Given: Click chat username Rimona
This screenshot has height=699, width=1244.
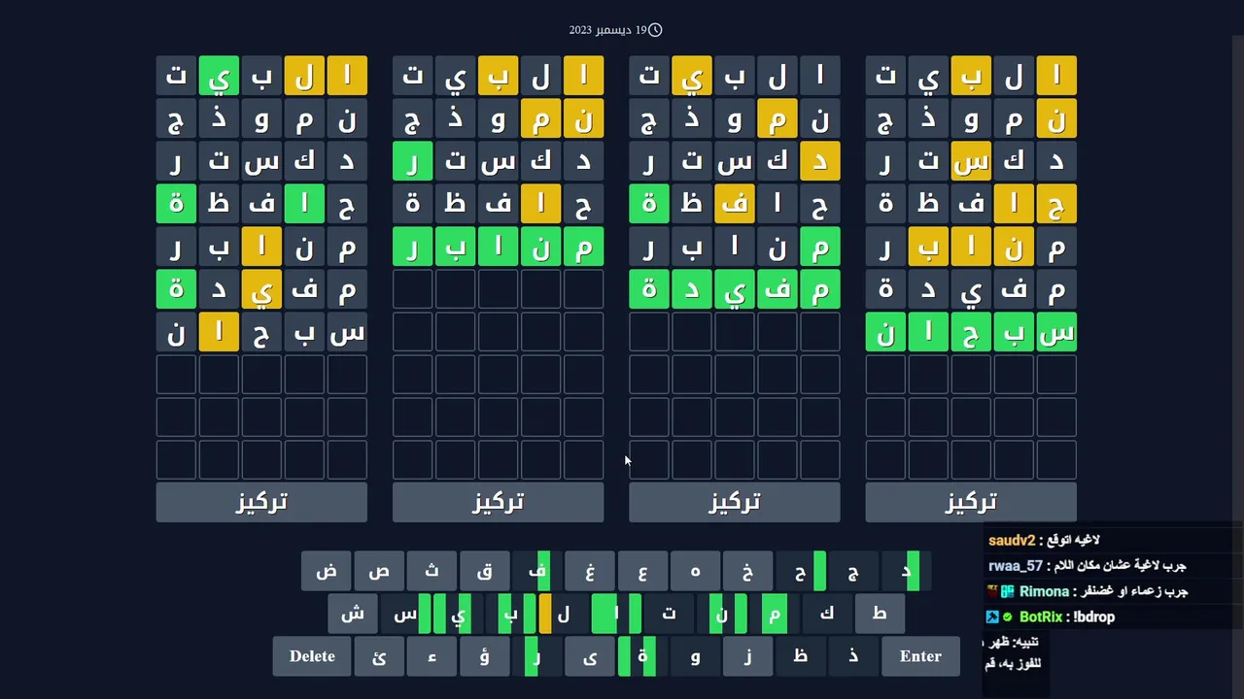Looking at the screenshot, I should 1044,591.
